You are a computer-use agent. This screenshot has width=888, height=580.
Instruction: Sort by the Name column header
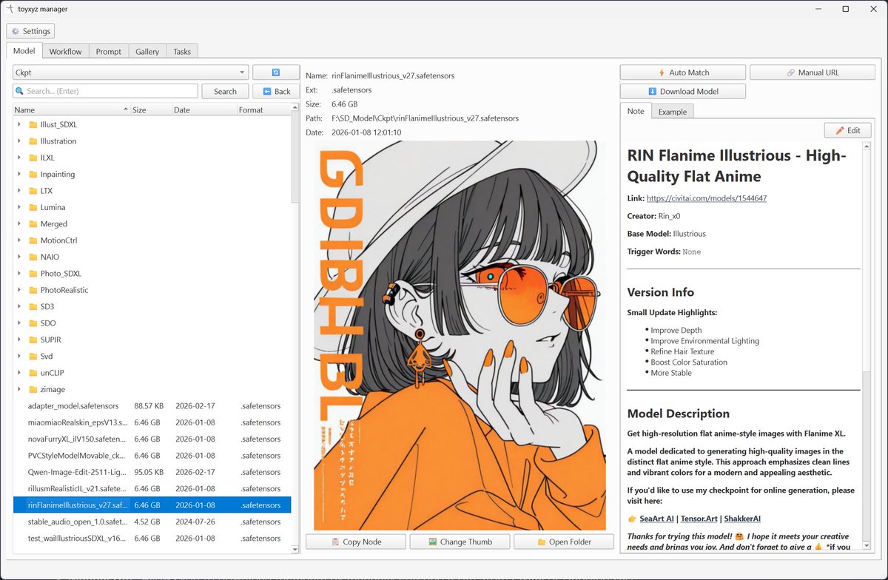tap(71, 109)
